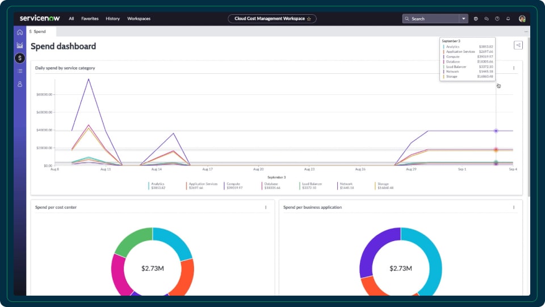Click the Spend per cost center title
This screenshot has height=307, width=545.
pyautogui.click(x=56, y=208)
